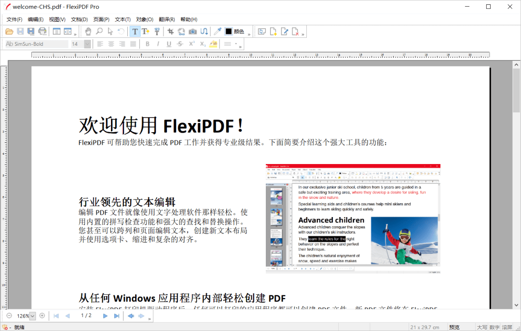The width and height of the screenshot is (521, 331).
Task: Activate the Crop pages tool
Action: (170, 31)
